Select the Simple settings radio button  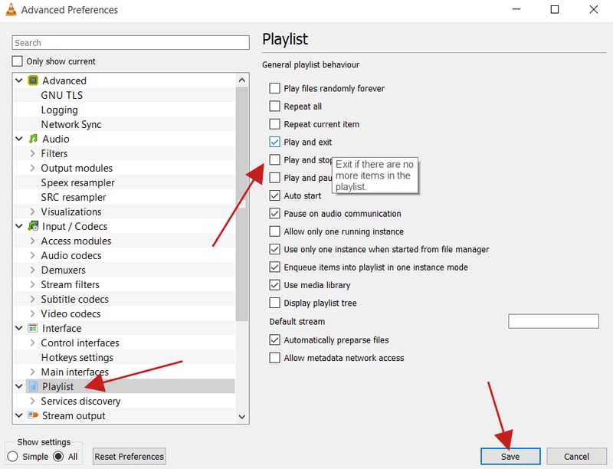click(x=12, y=457)
